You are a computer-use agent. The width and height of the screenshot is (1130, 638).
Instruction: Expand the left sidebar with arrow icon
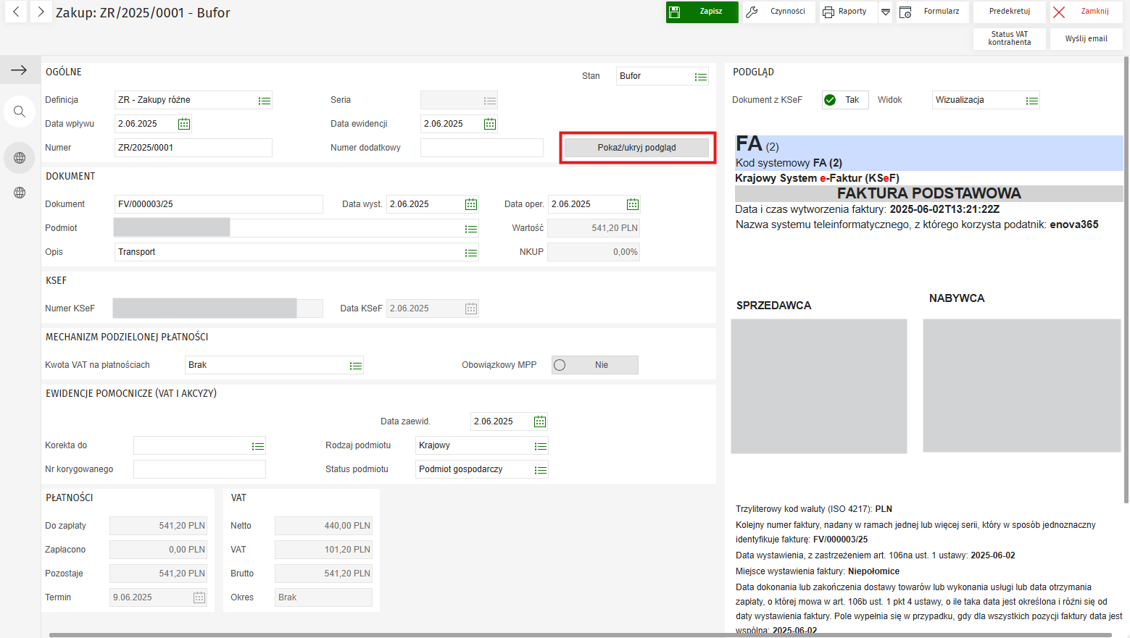[19, 70]
